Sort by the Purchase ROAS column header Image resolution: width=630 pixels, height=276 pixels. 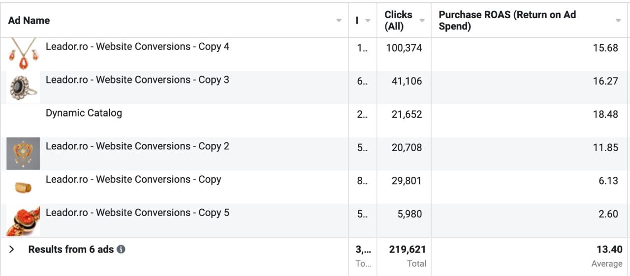coord(507,21)
